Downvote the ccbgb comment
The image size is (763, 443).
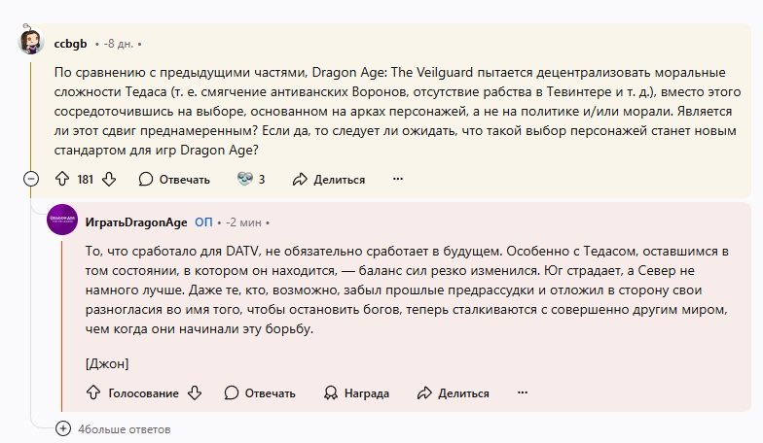pyautogui.click(x=109, y=179)
